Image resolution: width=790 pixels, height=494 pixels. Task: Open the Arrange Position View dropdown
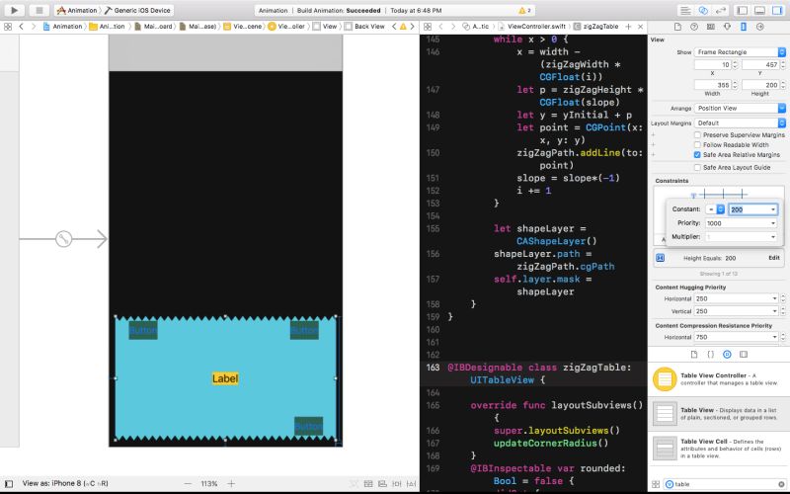(x=740, y=108)
